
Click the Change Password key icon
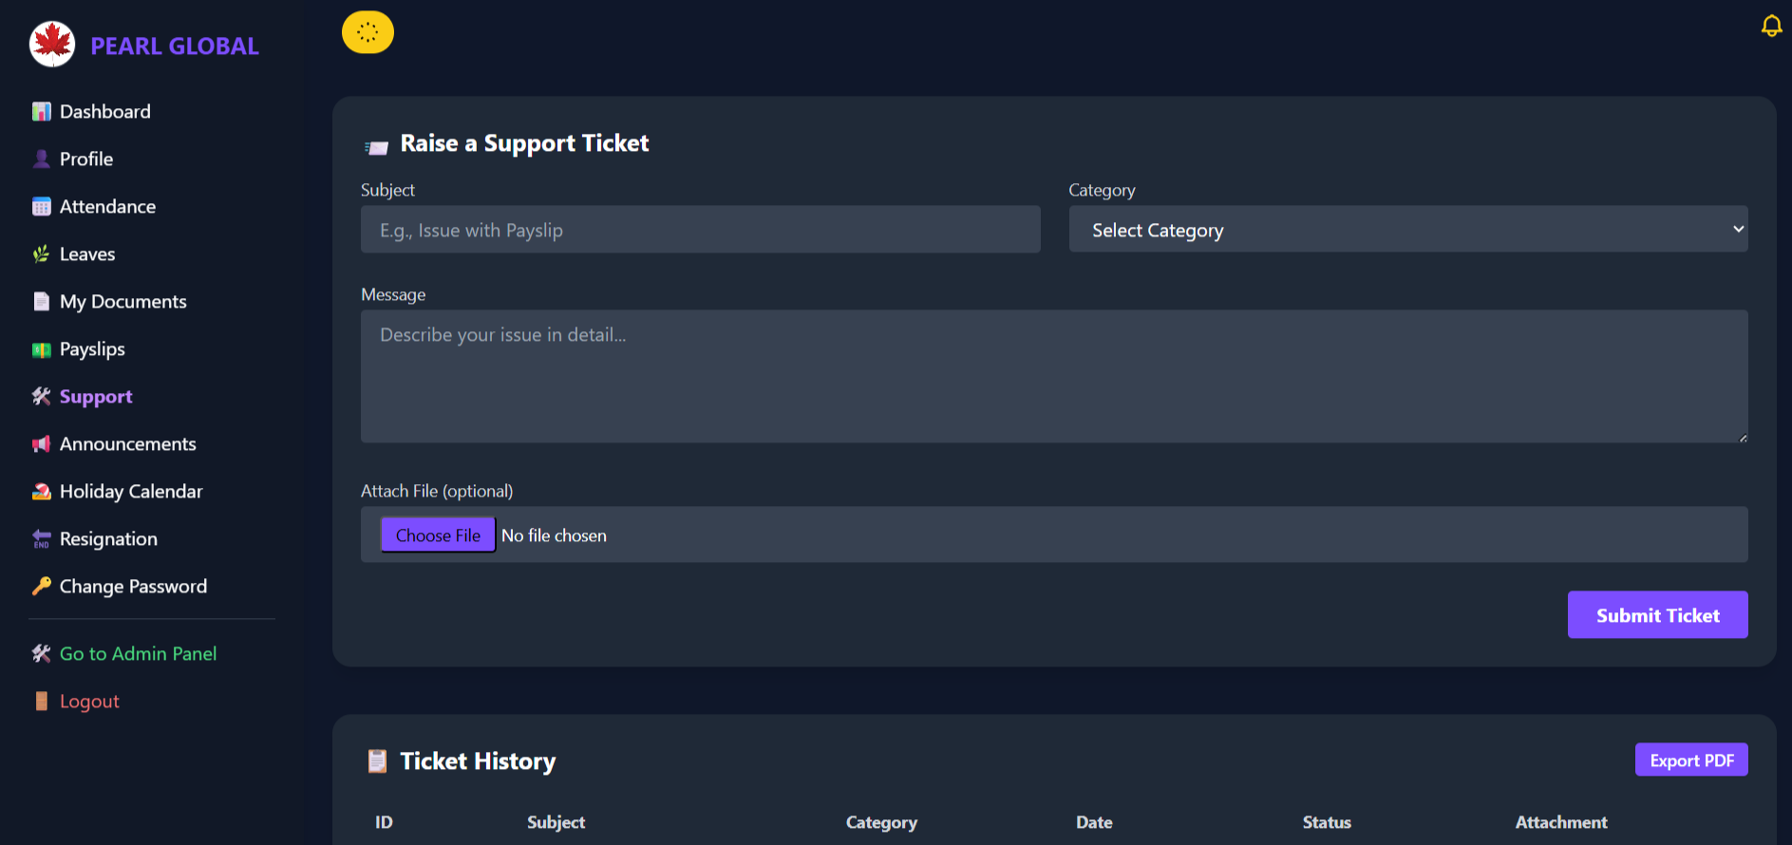pyautogui.click(x=41, y=587)
